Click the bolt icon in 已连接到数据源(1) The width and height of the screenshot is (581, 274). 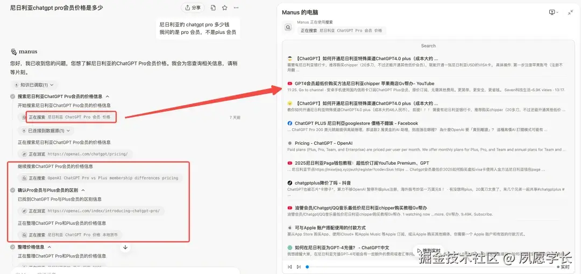[x=24, y=131]
